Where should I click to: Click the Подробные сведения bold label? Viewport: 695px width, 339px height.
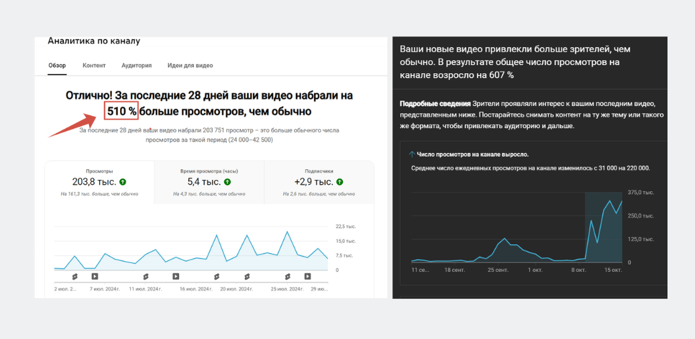(435, 104)
